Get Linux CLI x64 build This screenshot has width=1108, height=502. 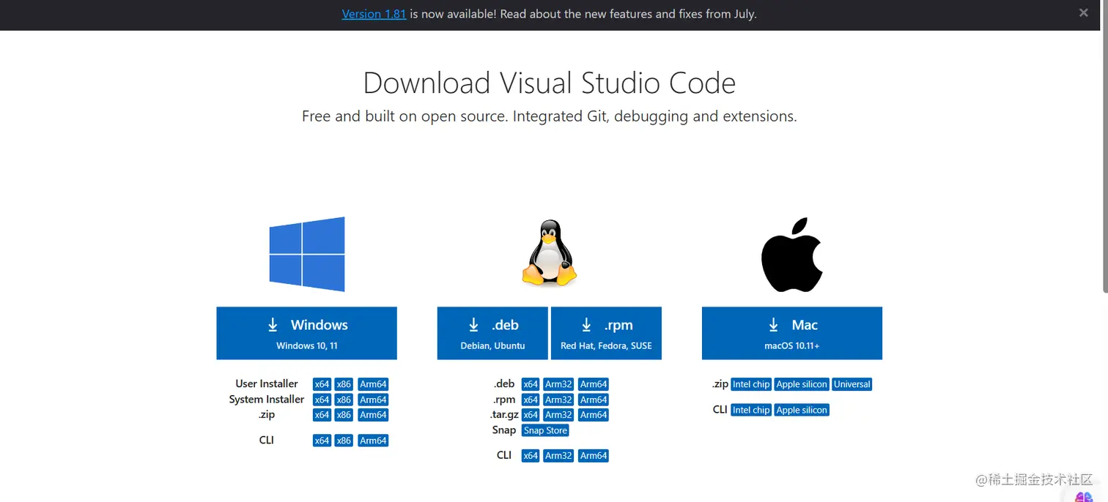531,456
